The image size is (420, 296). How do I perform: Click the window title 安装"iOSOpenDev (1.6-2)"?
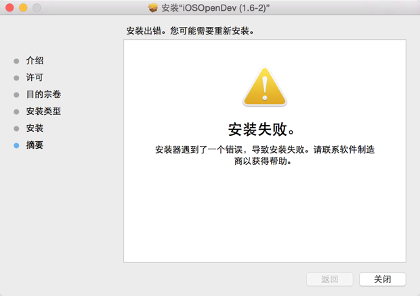(215, 7)
